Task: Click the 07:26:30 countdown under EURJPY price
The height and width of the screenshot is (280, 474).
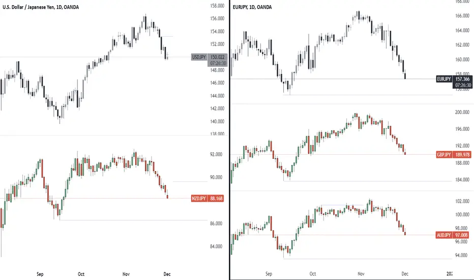Action: point(463,85)
